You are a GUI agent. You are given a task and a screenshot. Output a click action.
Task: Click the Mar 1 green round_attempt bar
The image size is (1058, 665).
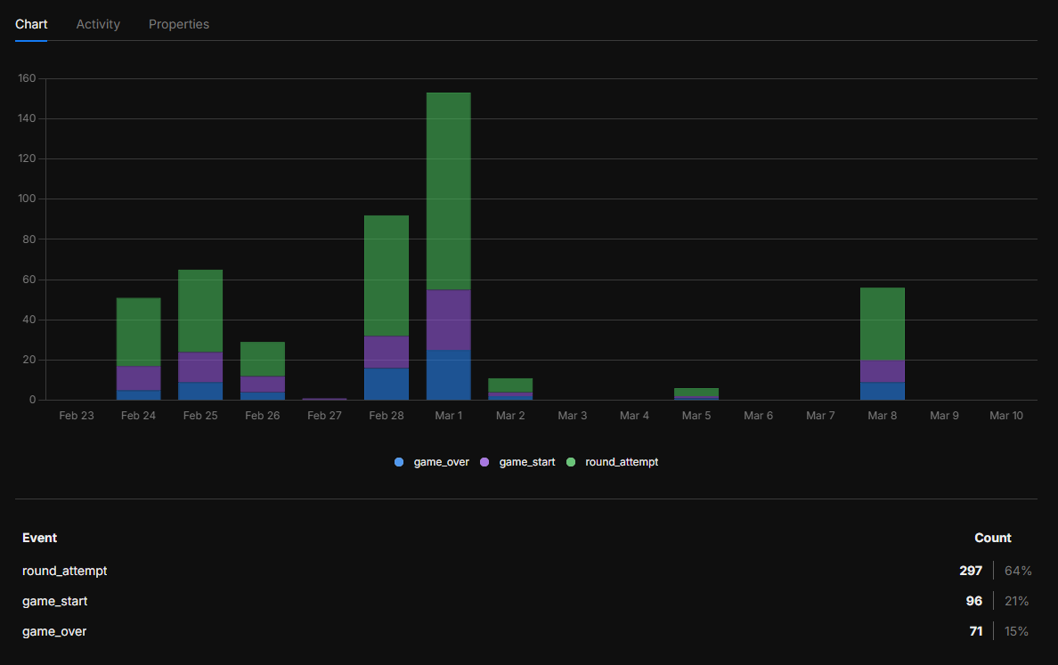pos(449,191)
